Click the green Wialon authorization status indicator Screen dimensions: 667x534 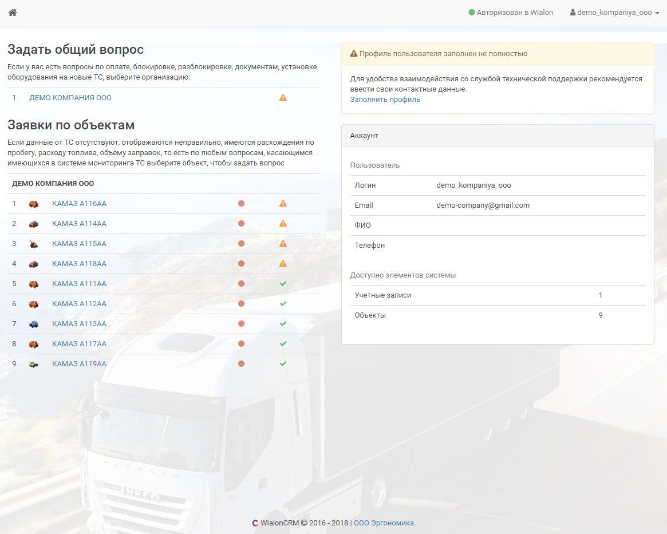point(472,13)
